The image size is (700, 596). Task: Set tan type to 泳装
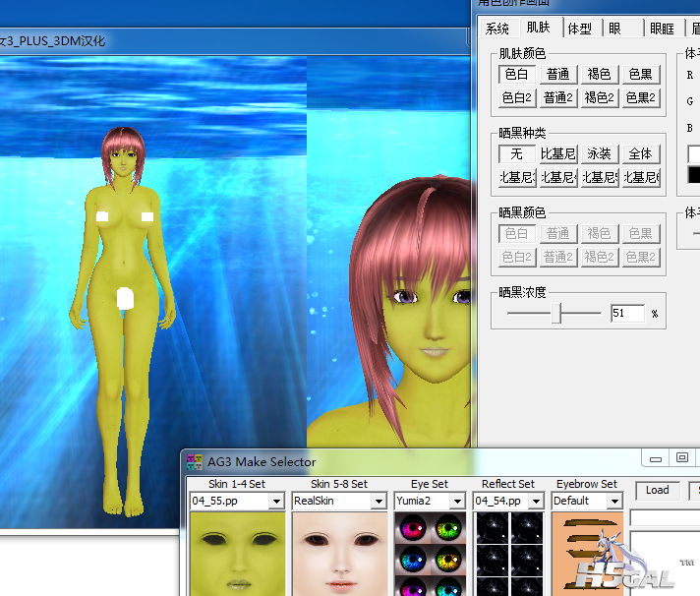[599, 153]
